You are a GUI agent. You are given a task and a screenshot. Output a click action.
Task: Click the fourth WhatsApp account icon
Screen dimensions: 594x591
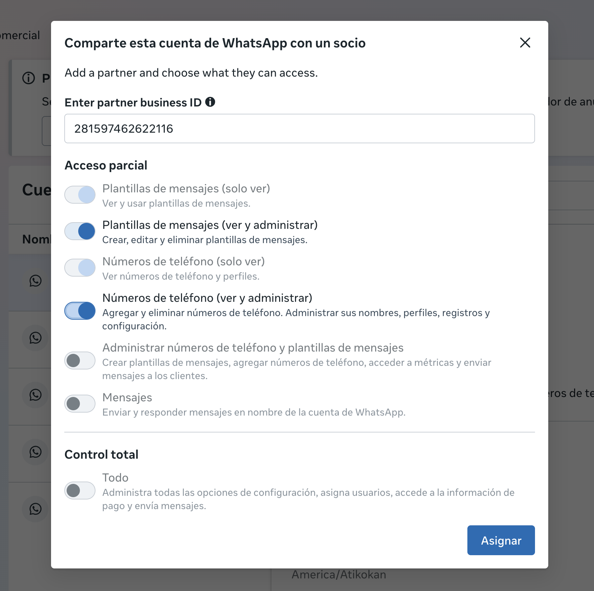35,452
